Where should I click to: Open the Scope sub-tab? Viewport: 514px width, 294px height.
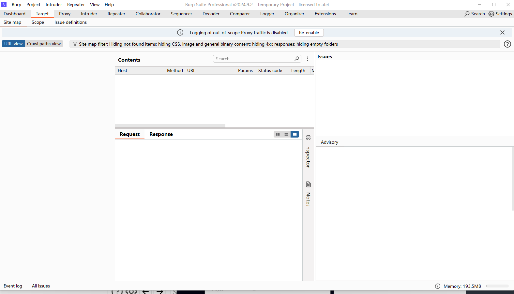tap(38, 22)
